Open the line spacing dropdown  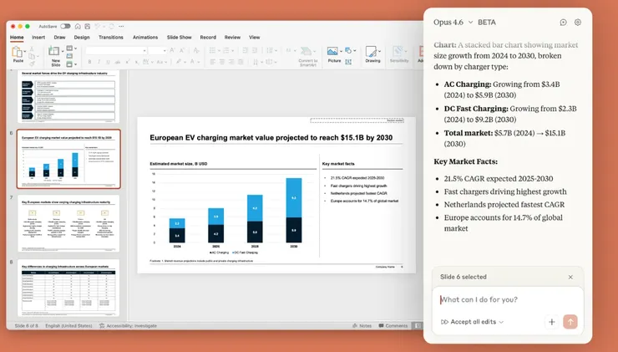[x=271, y=50]
